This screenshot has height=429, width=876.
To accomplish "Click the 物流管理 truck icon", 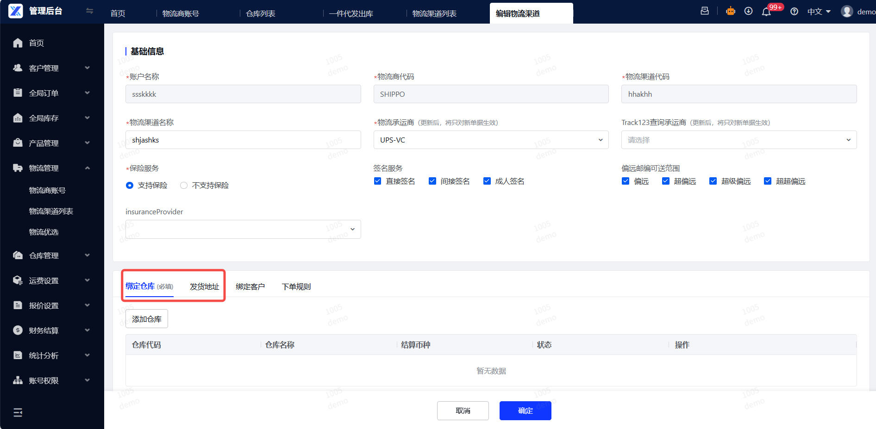I will click(x=18, y=168).
